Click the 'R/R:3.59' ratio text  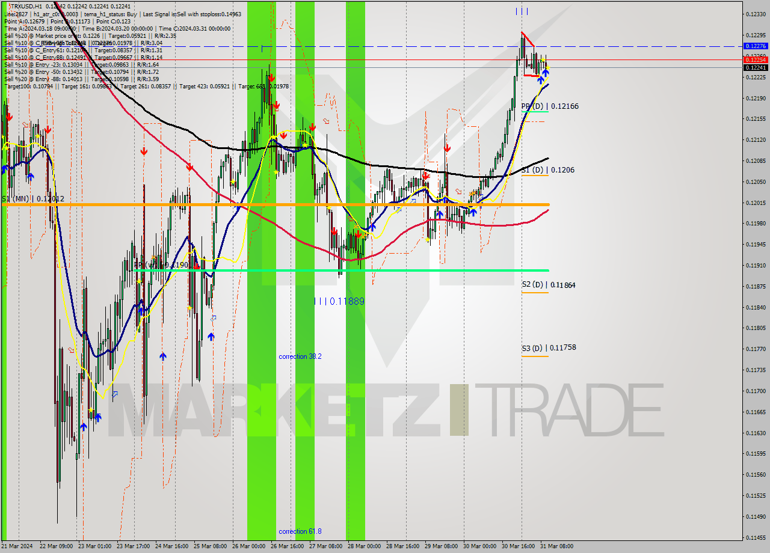147,79
